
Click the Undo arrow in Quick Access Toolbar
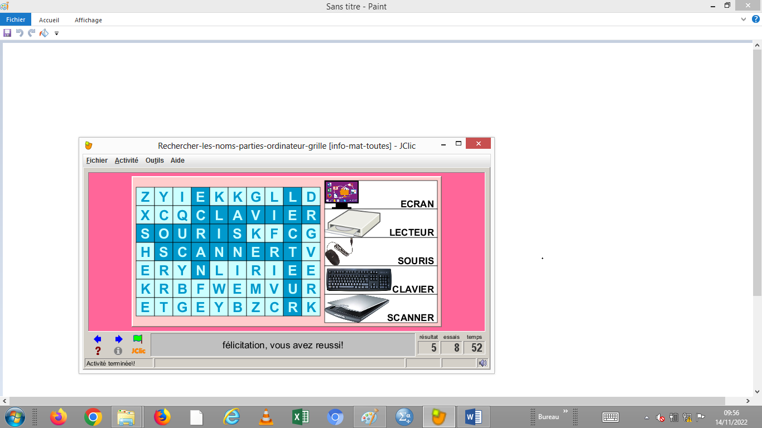point(20,33)
